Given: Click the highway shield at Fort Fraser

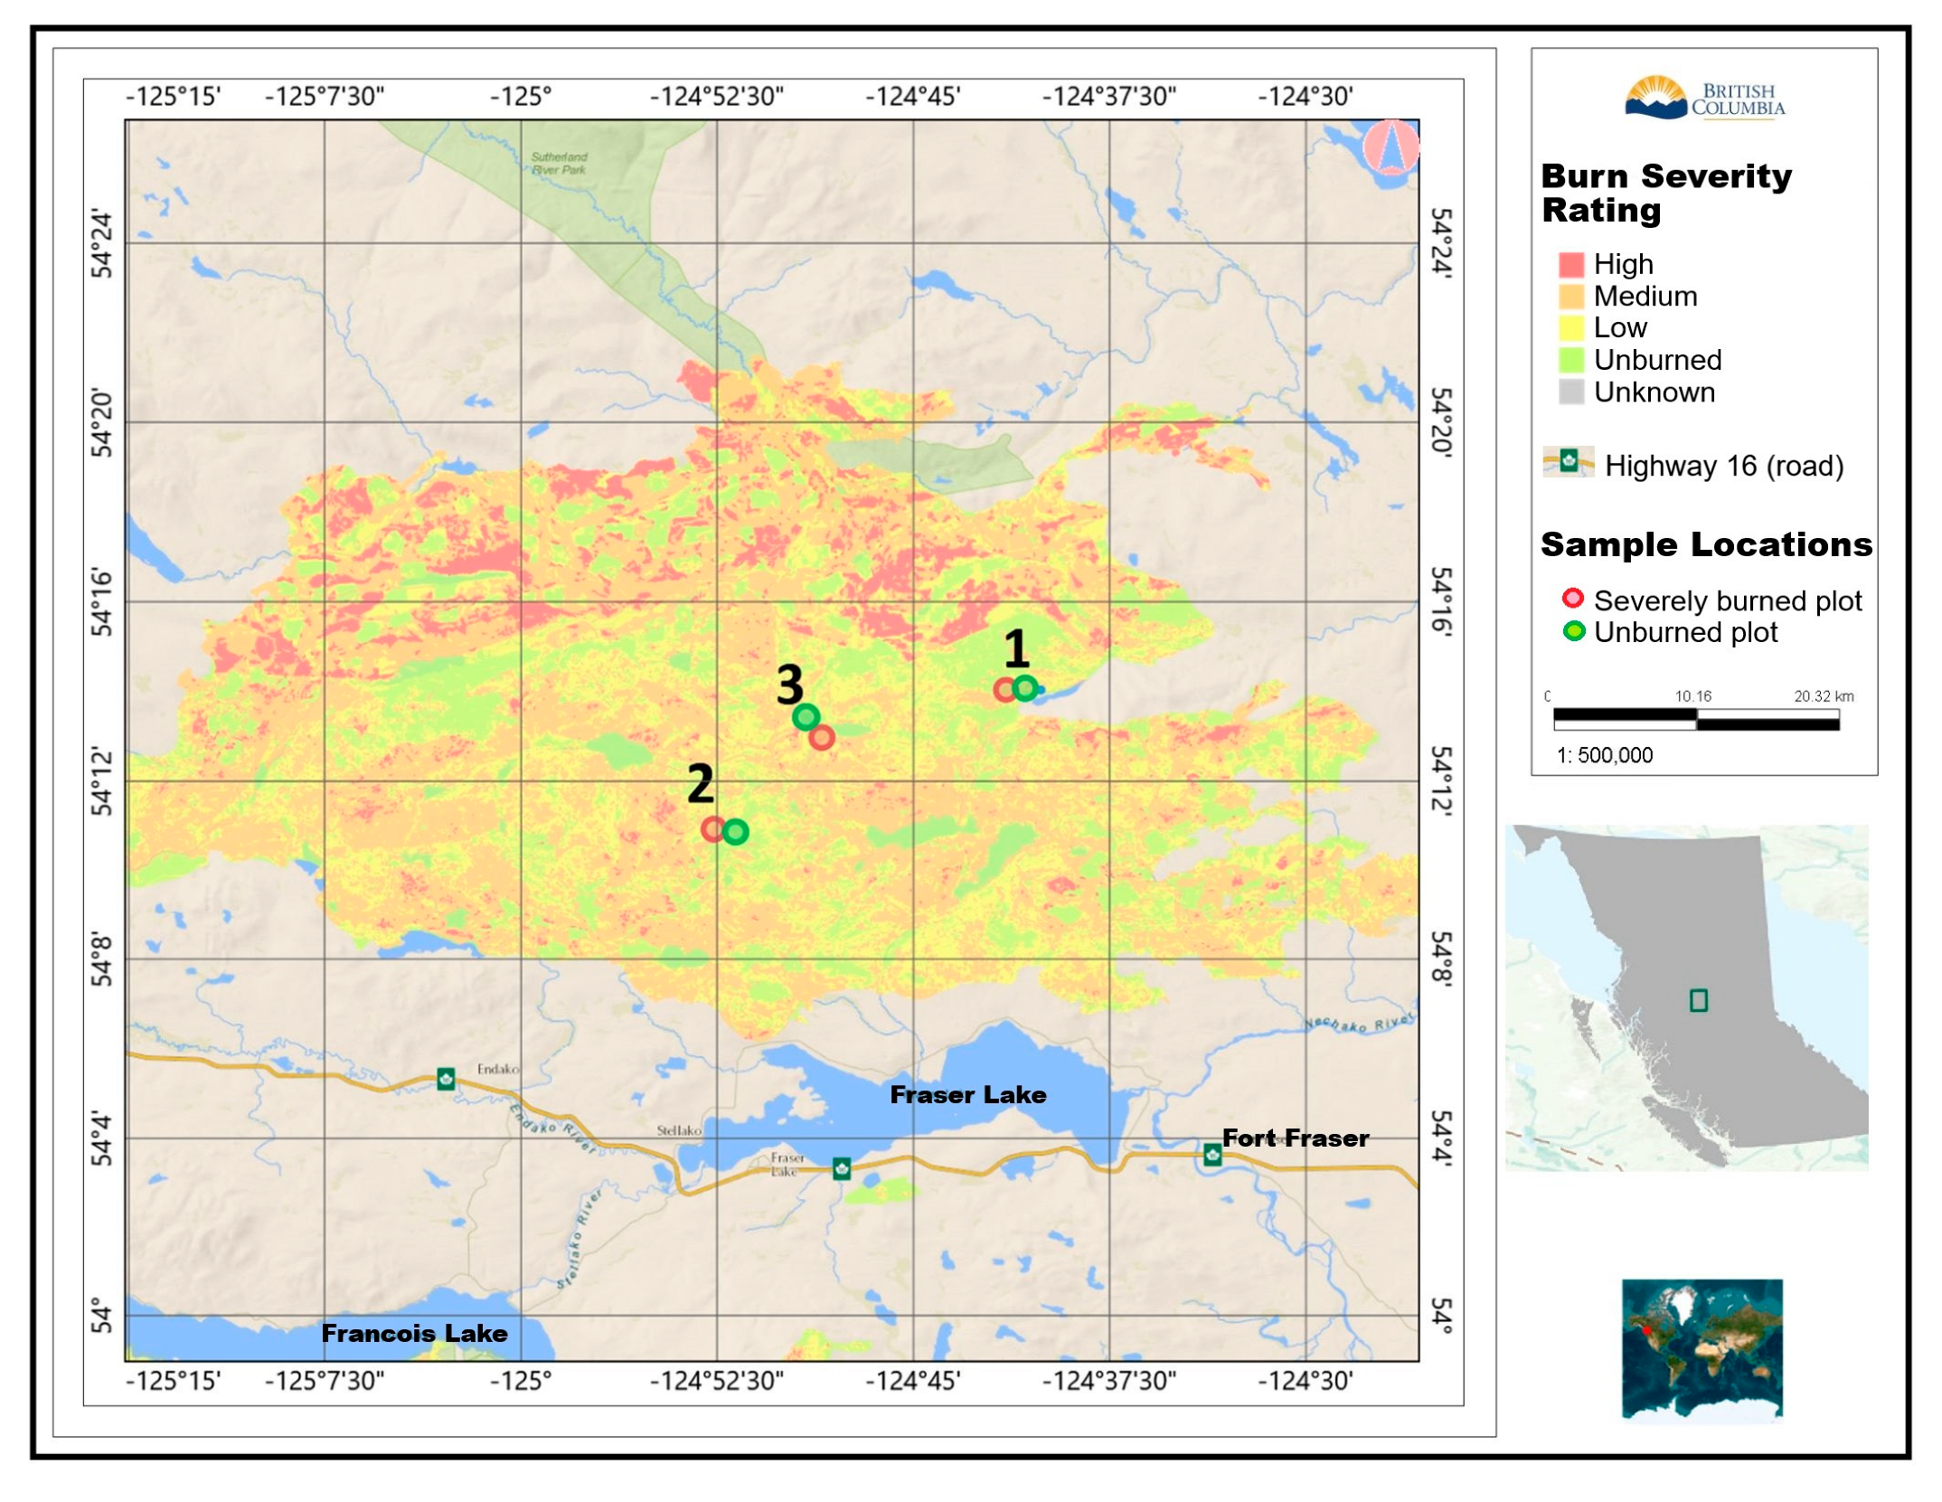Looking at the screenshot, I should coord(1212,1155).
